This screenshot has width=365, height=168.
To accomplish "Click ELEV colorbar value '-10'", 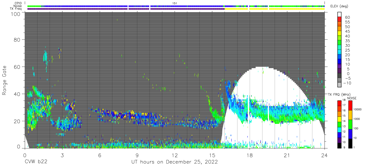I will (347, 83).
